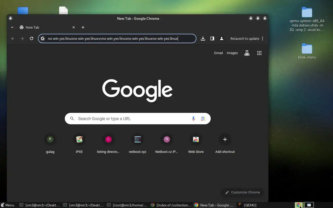Click Add shortcut
This screenshot has width=333, height=208.
point(225,144)
